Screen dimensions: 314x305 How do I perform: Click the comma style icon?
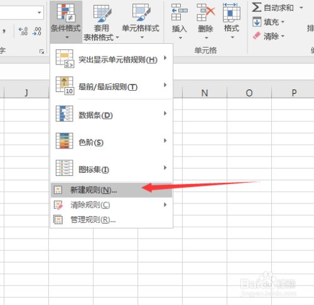[x=4, y=31]
